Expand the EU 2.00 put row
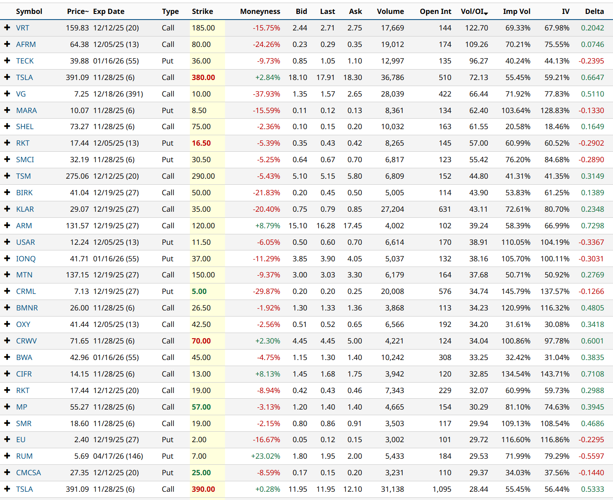The image size is (613, 500). coord(7,440)
